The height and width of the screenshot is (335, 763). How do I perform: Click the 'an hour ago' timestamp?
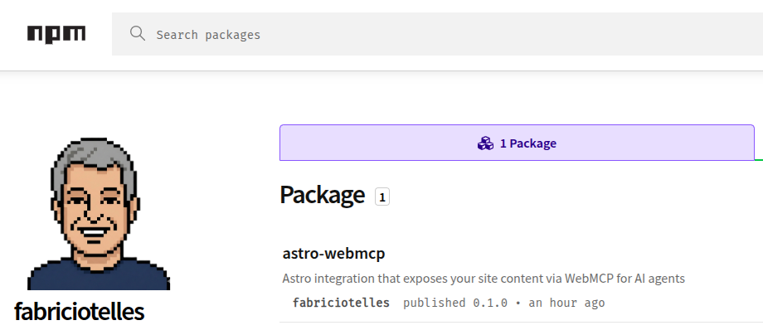click(567, 303)
